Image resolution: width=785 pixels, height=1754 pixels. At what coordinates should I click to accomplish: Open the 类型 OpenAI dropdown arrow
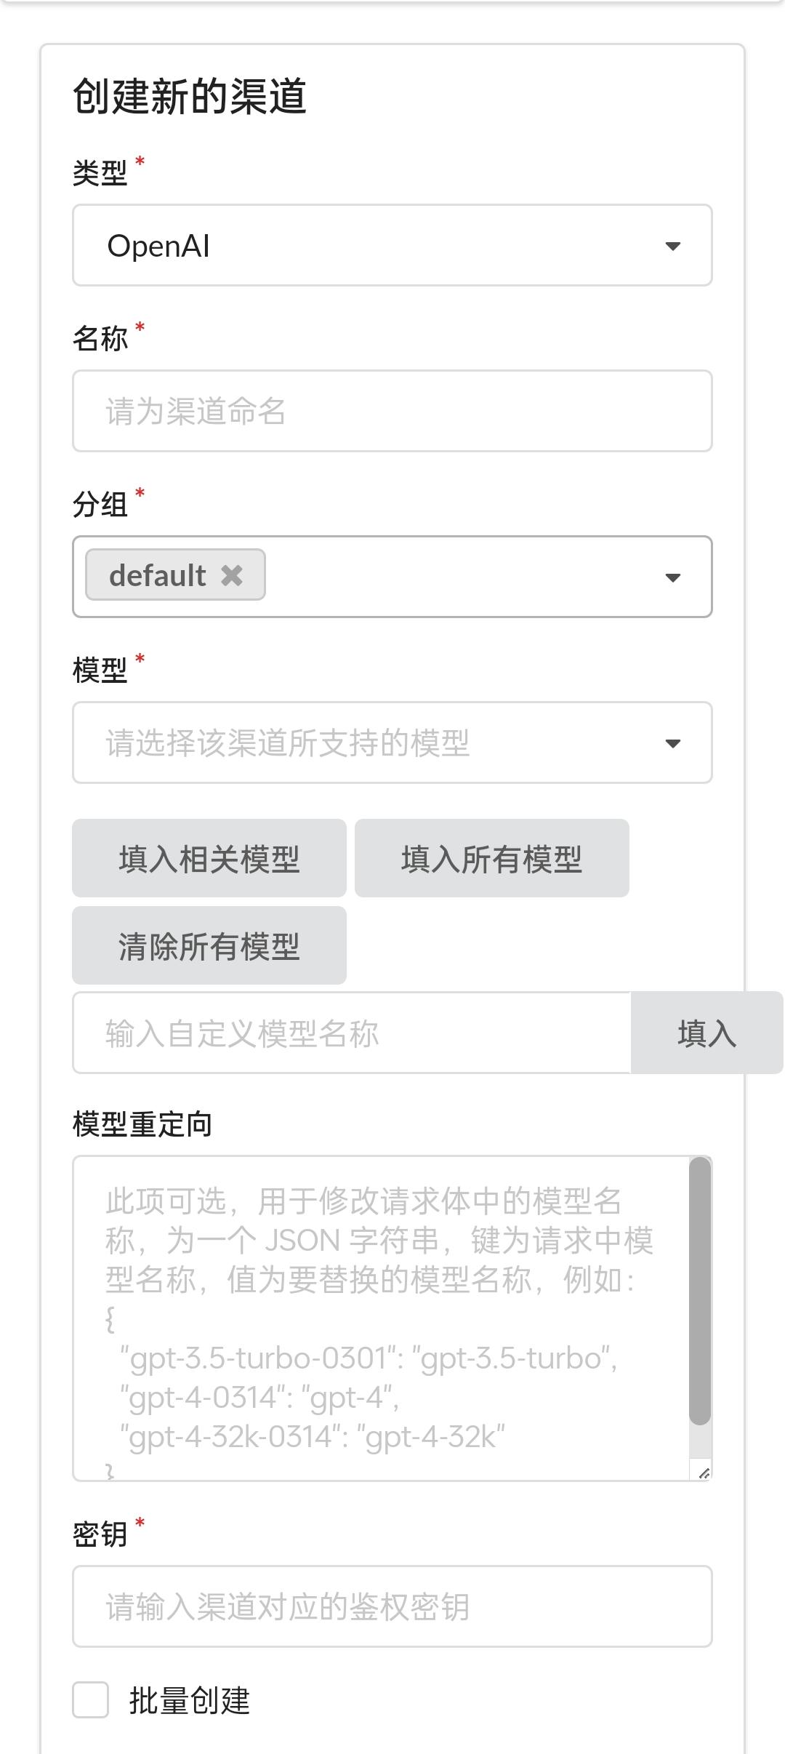[x=673, y=246]
